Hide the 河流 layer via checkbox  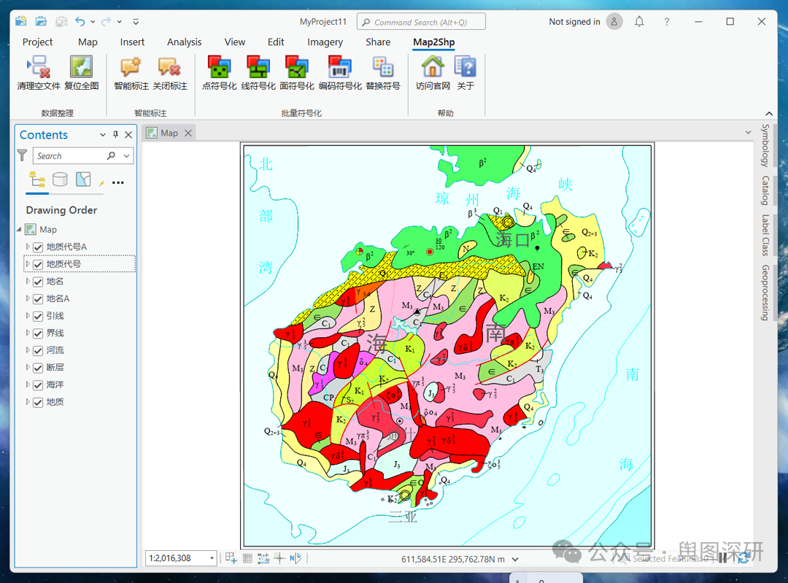39,351
